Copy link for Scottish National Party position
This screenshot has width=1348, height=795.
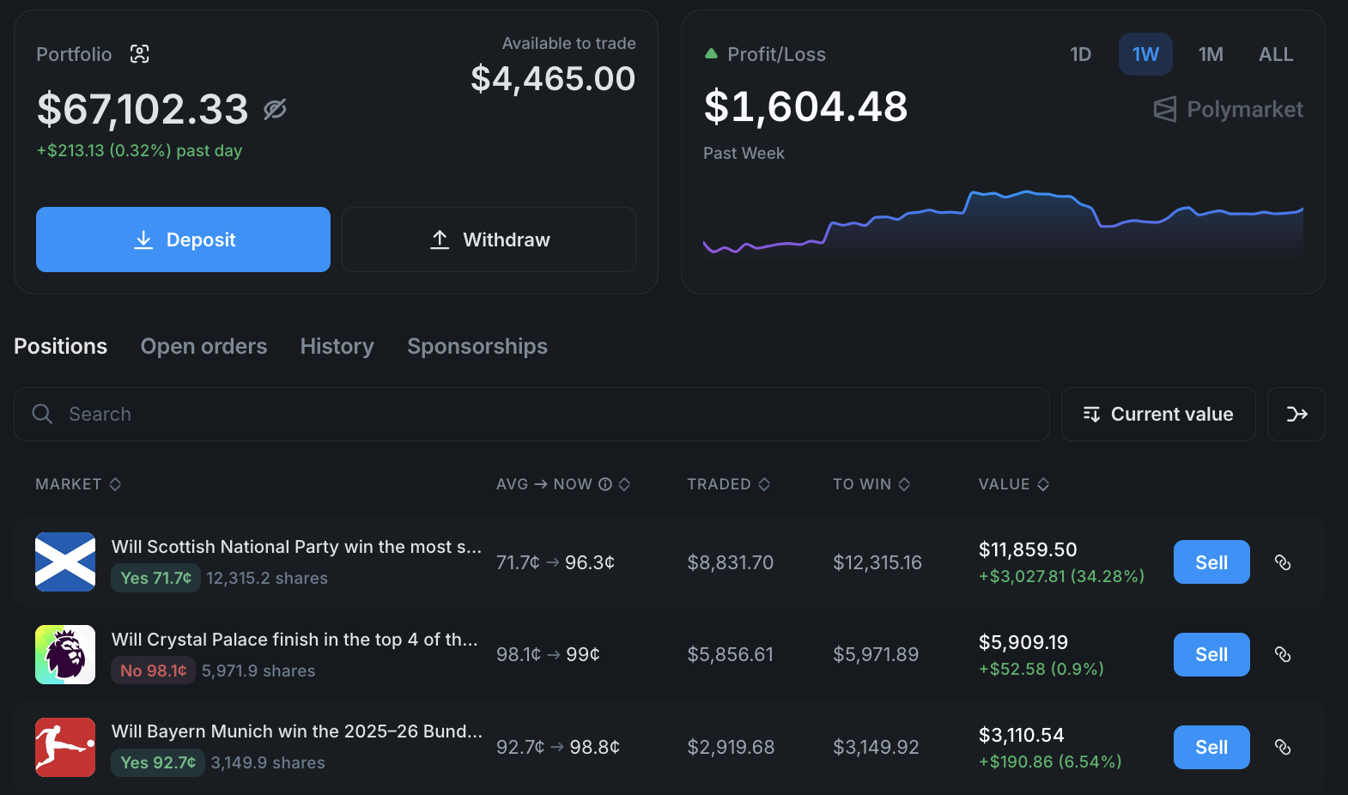coord(1283,562)
